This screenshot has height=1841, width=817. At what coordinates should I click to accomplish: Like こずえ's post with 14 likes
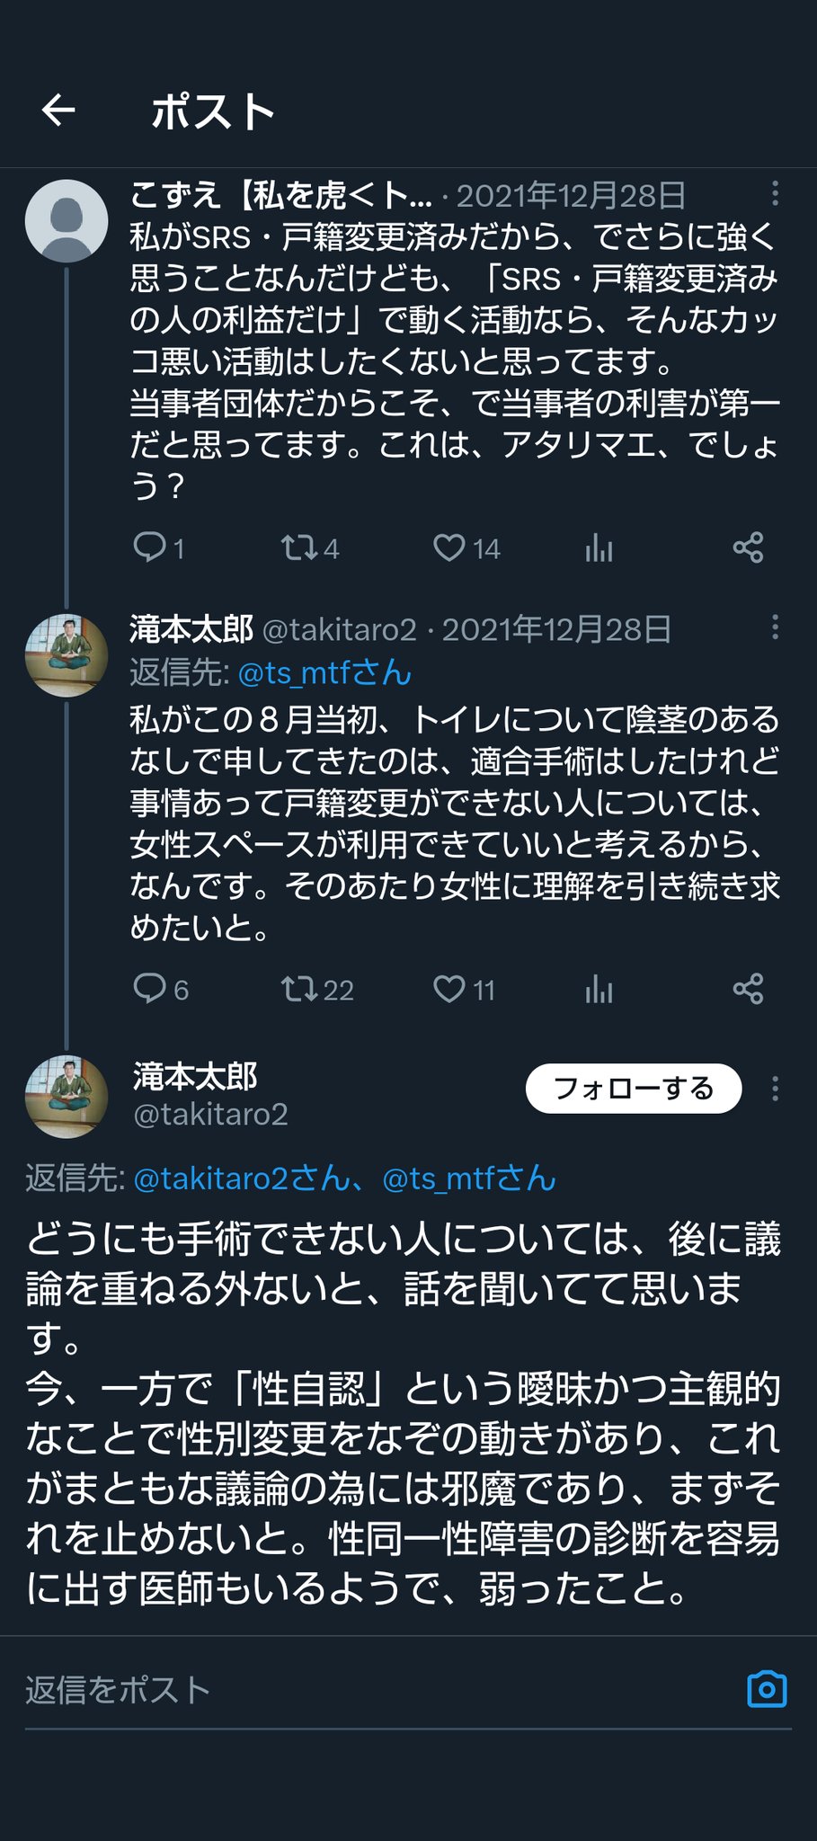tap(448, 547)
